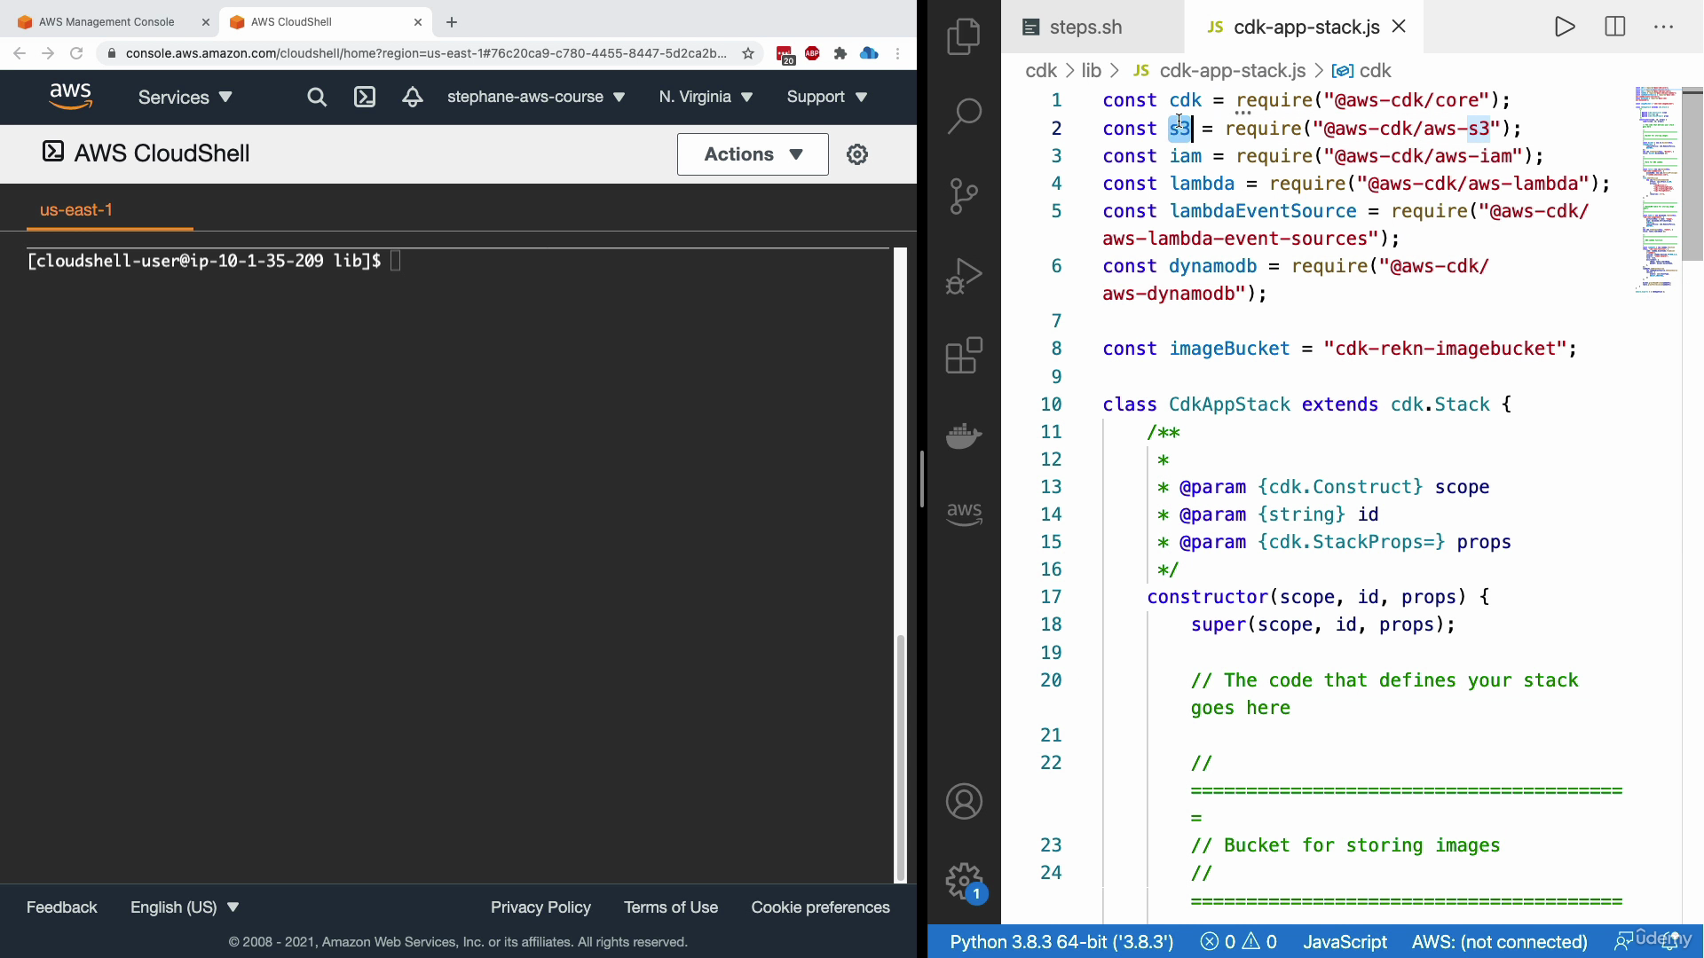Viewport: 1704px width, 958px height.
Task: Click the imageBucket variable on line 8
Action: click(1229, 349)
